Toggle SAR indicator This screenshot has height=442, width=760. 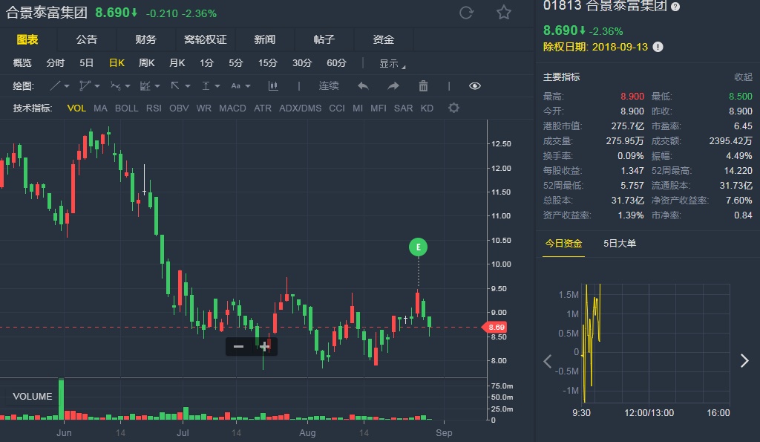click(403, 108)
